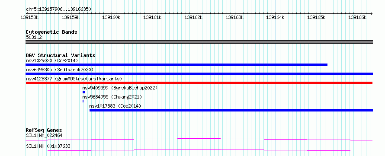Click the 5q31.2 band label
The height and width of the screenshot is (156, 385).
pos(34,37)
